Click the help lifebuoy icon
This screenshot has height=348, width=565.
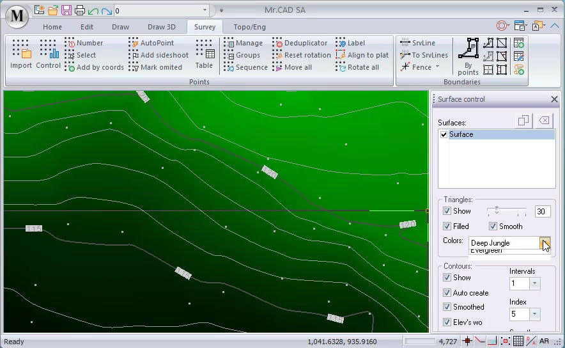[x=502, y=26]
